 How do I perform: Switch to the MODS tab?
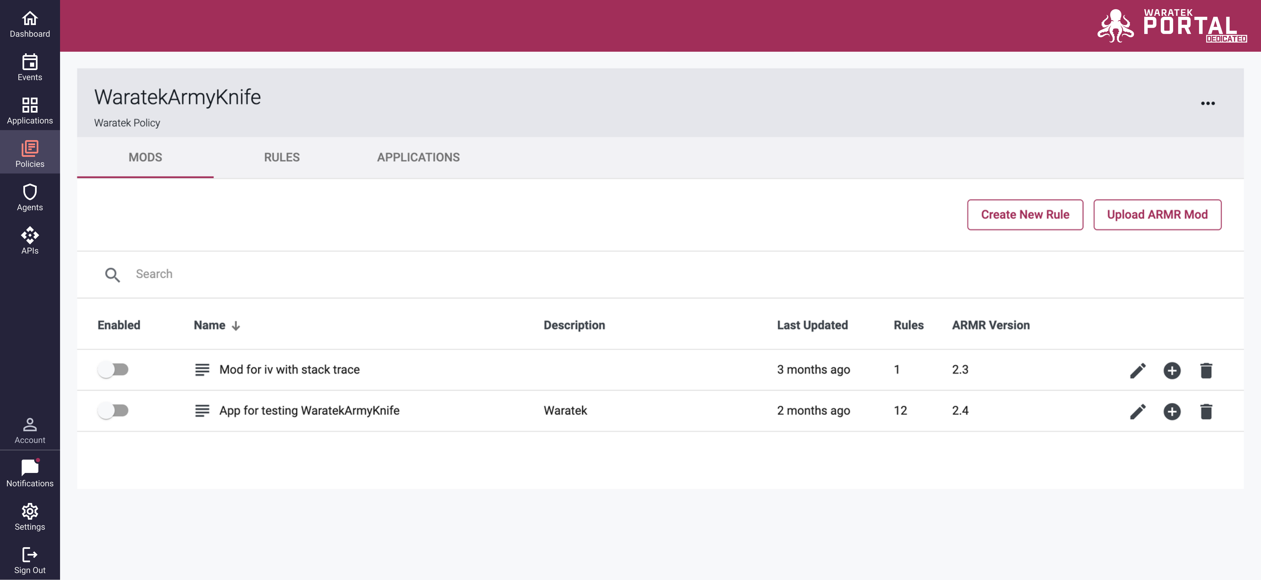145,158
